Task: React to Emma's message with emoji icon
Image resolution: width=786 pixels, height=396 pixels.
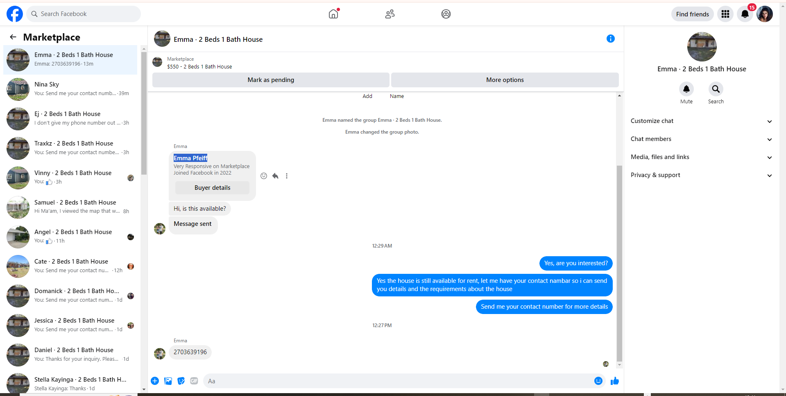Action: (x=264, y=176)
